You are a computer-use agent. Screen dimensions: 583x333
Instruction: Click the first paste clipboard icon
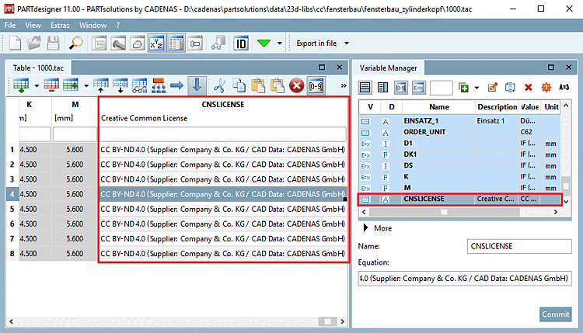(257, 85)
